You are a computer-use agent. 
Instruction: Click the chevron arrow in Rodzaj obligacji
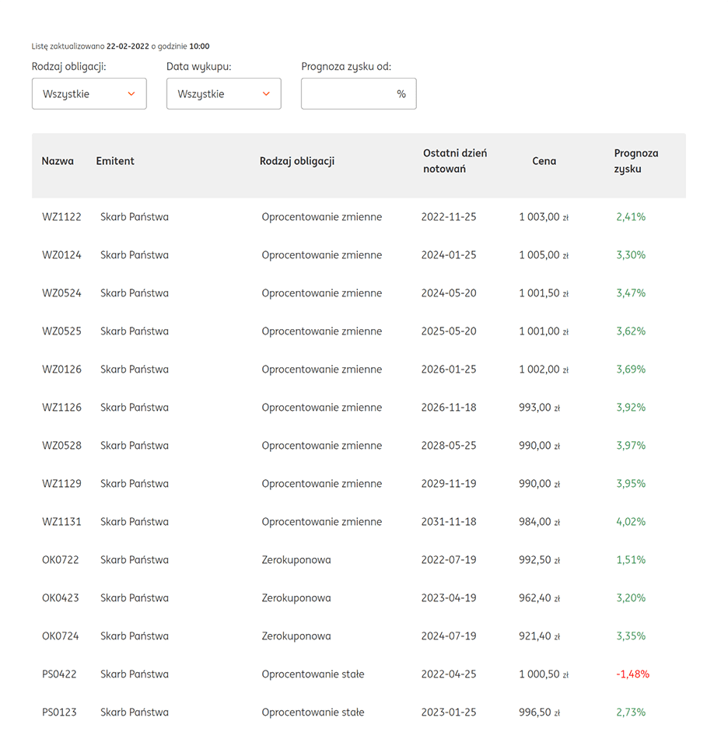pyautogui.click(x=131, y=94)
